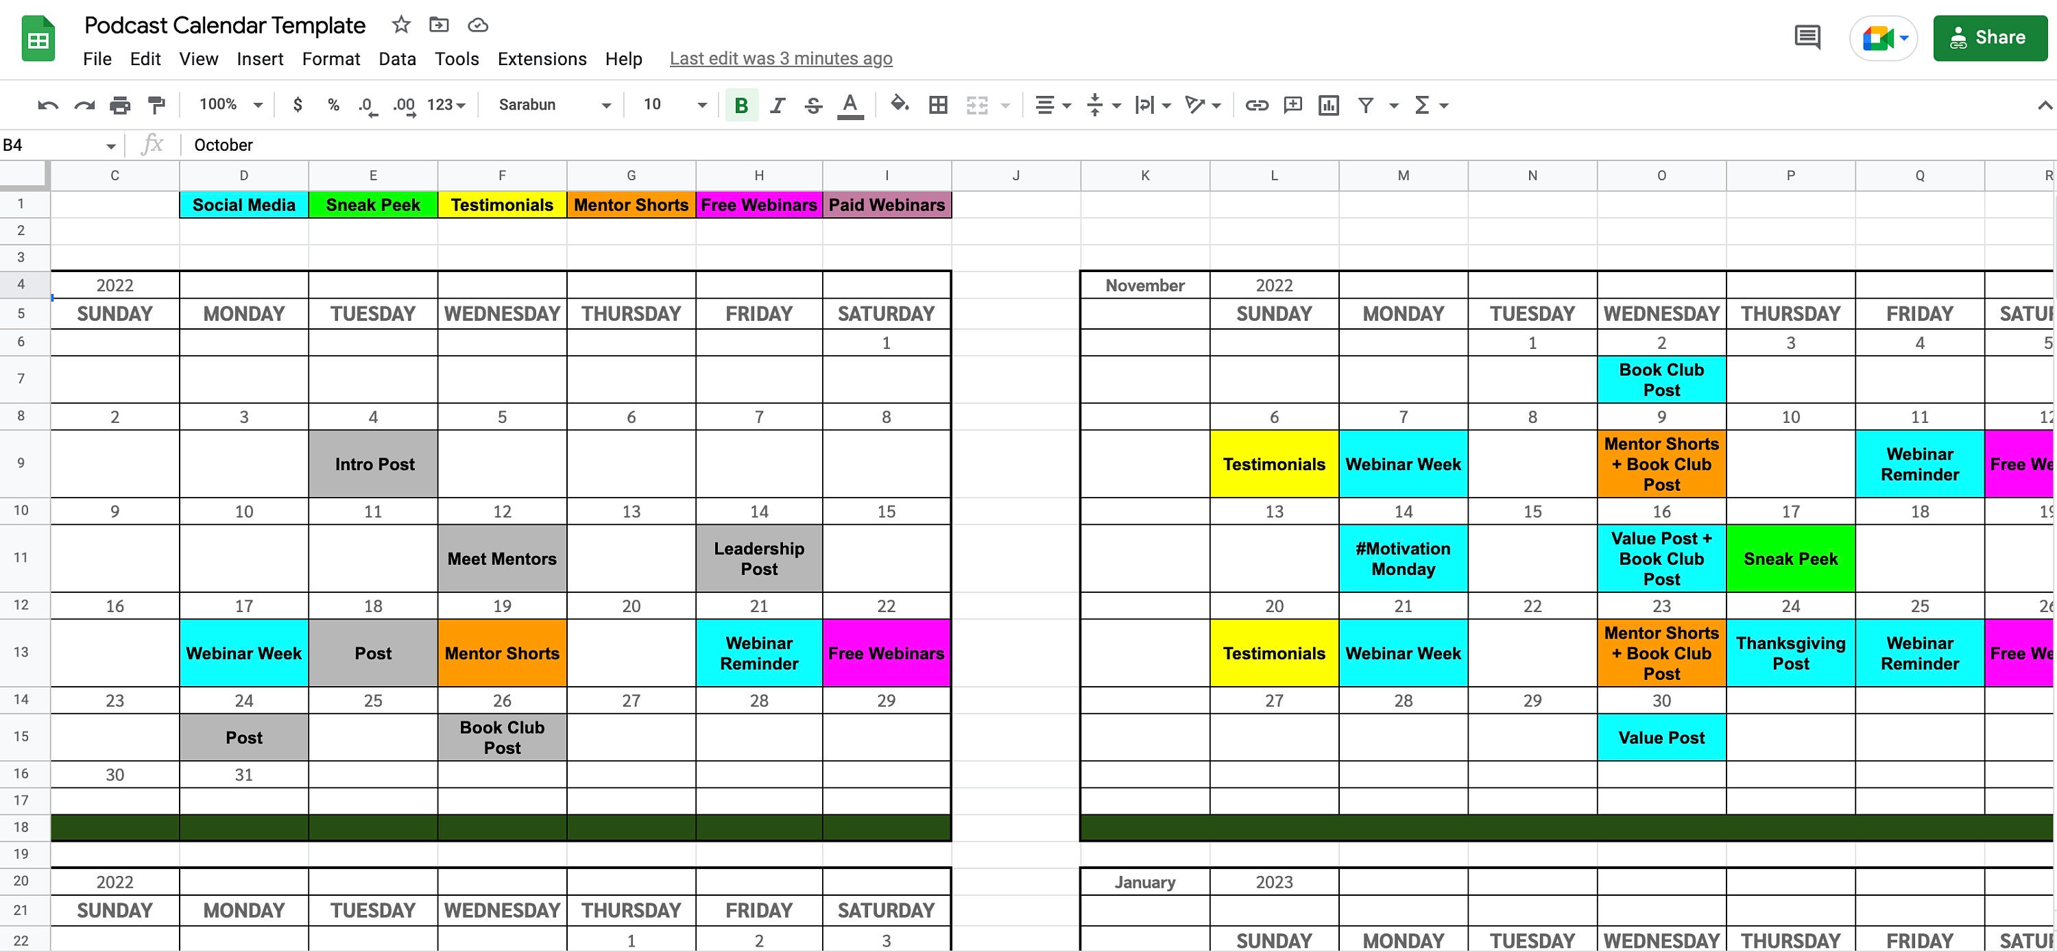The height and width of the screenshot is (952, 2057).
Task: Expand merge cells dropdown arrow
Action: [1005, 106]
